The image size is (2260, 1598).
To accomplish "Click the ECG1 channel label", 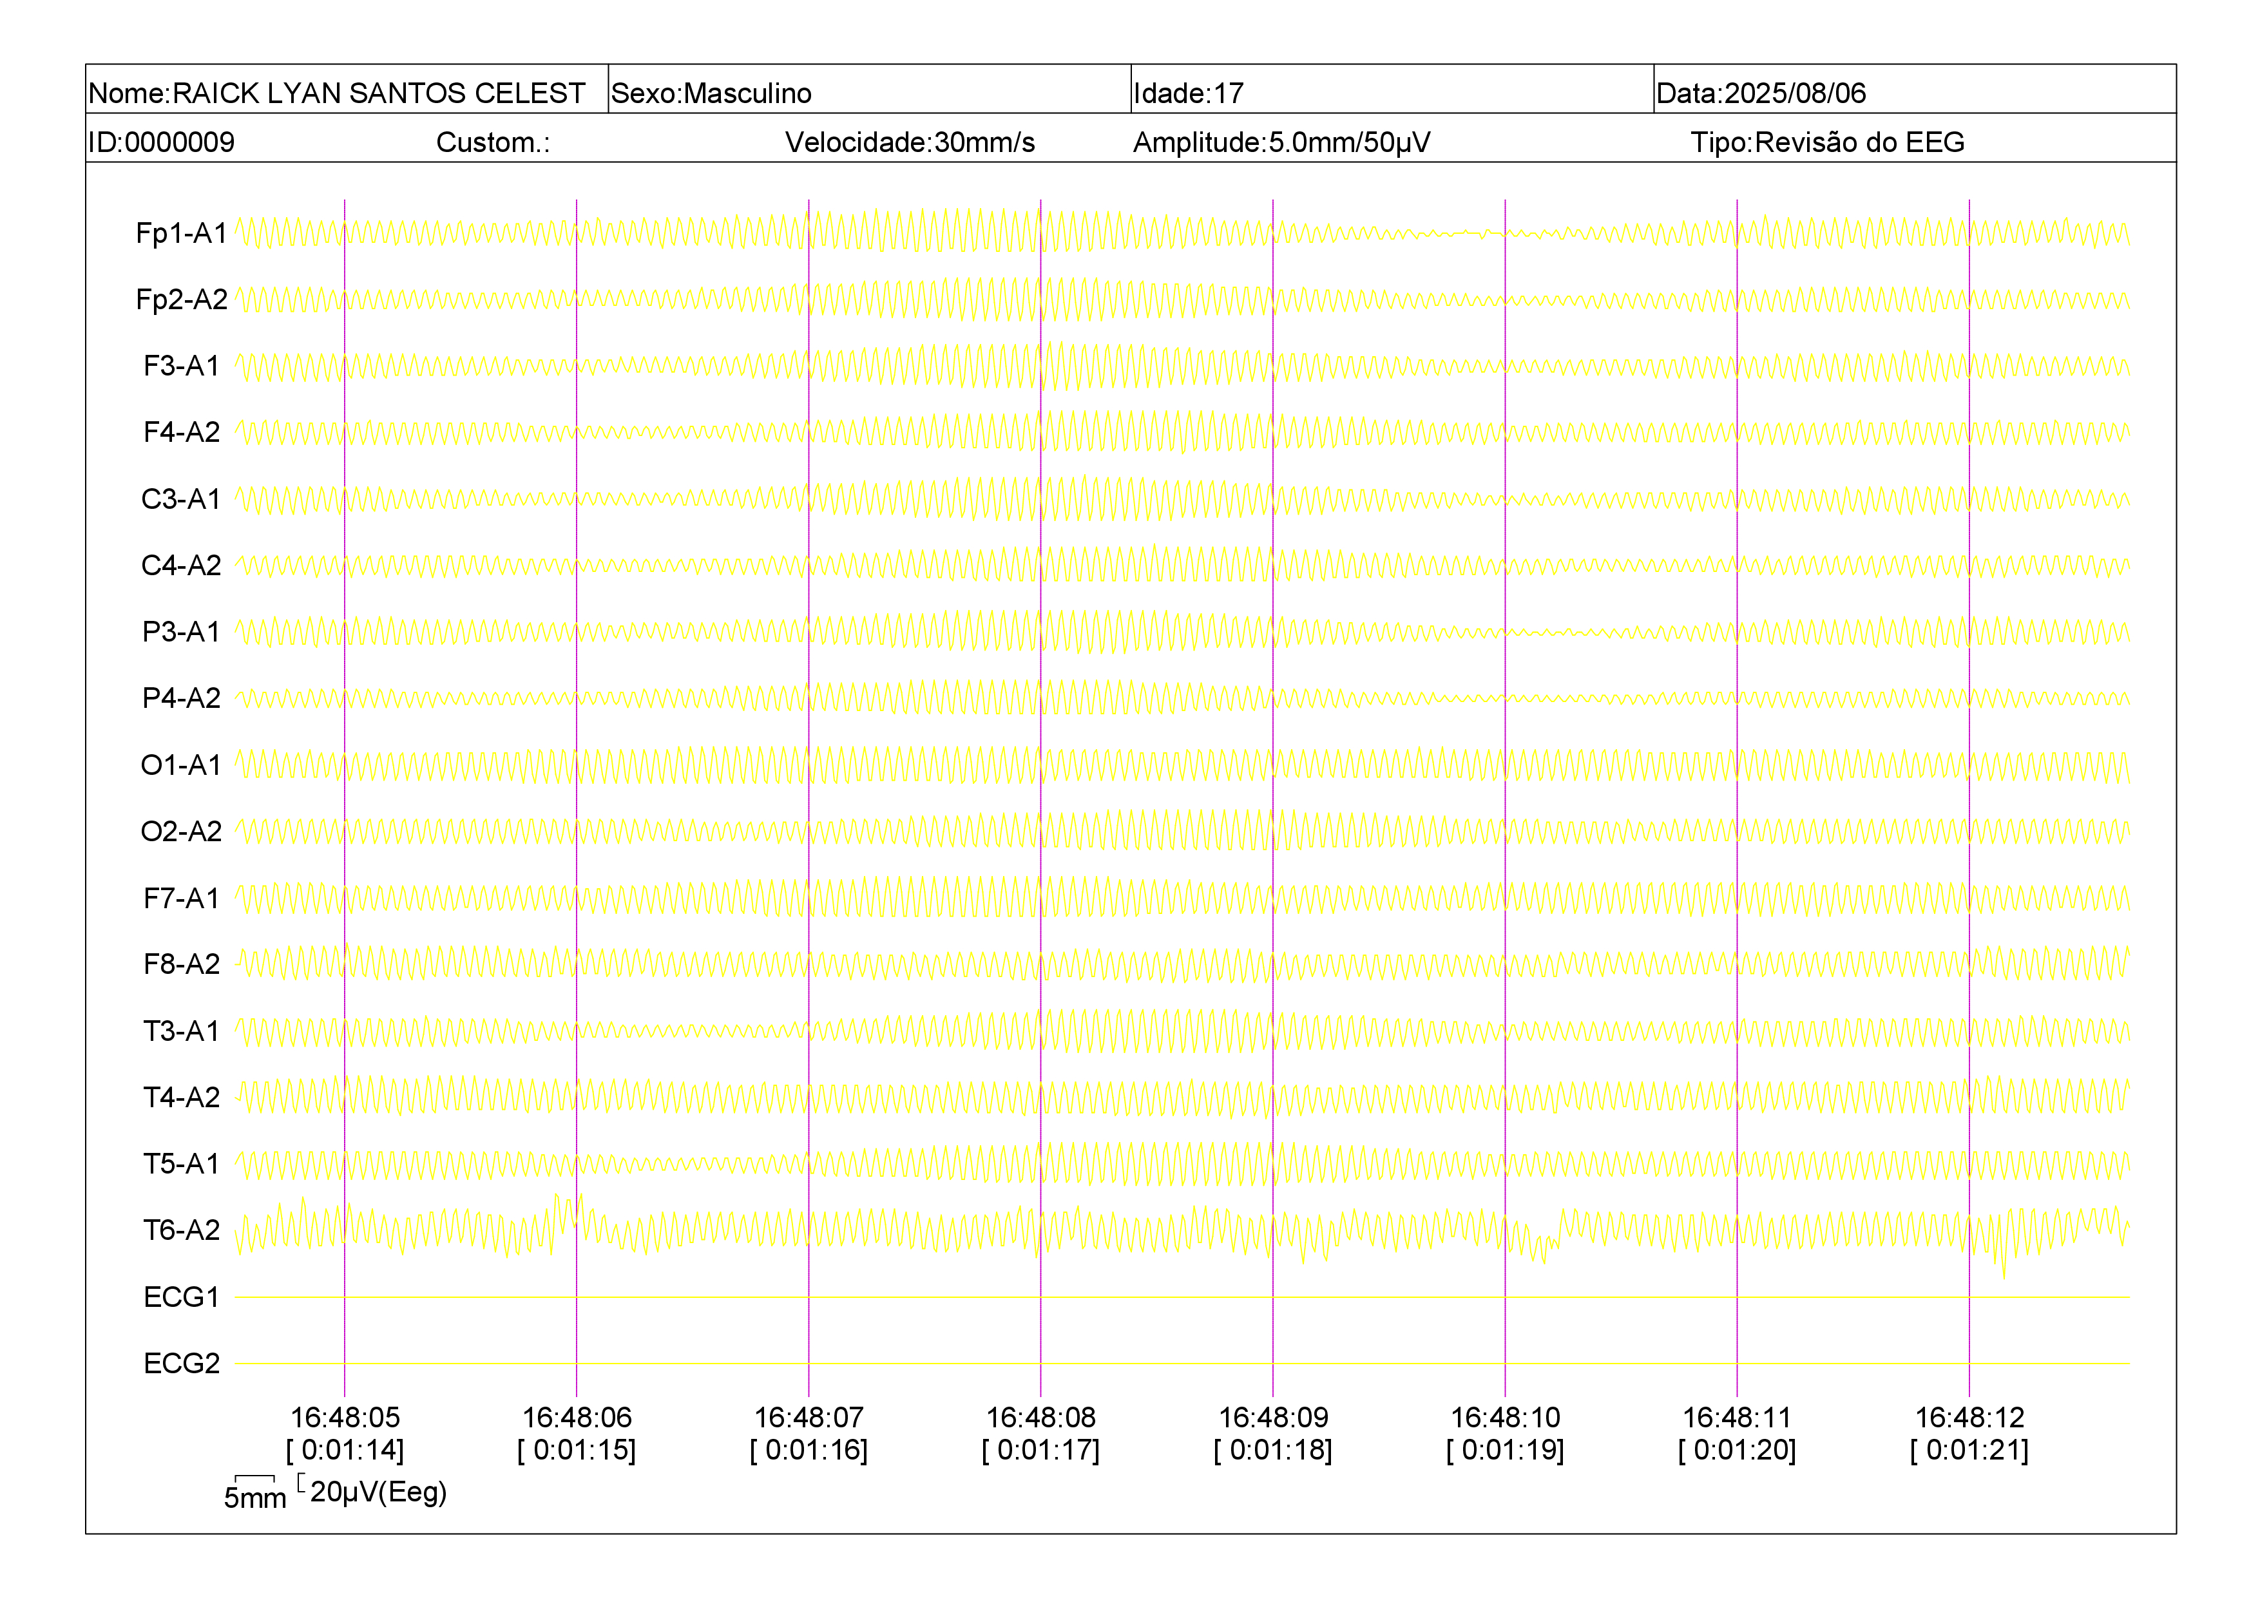I will tap(181, 1297).
